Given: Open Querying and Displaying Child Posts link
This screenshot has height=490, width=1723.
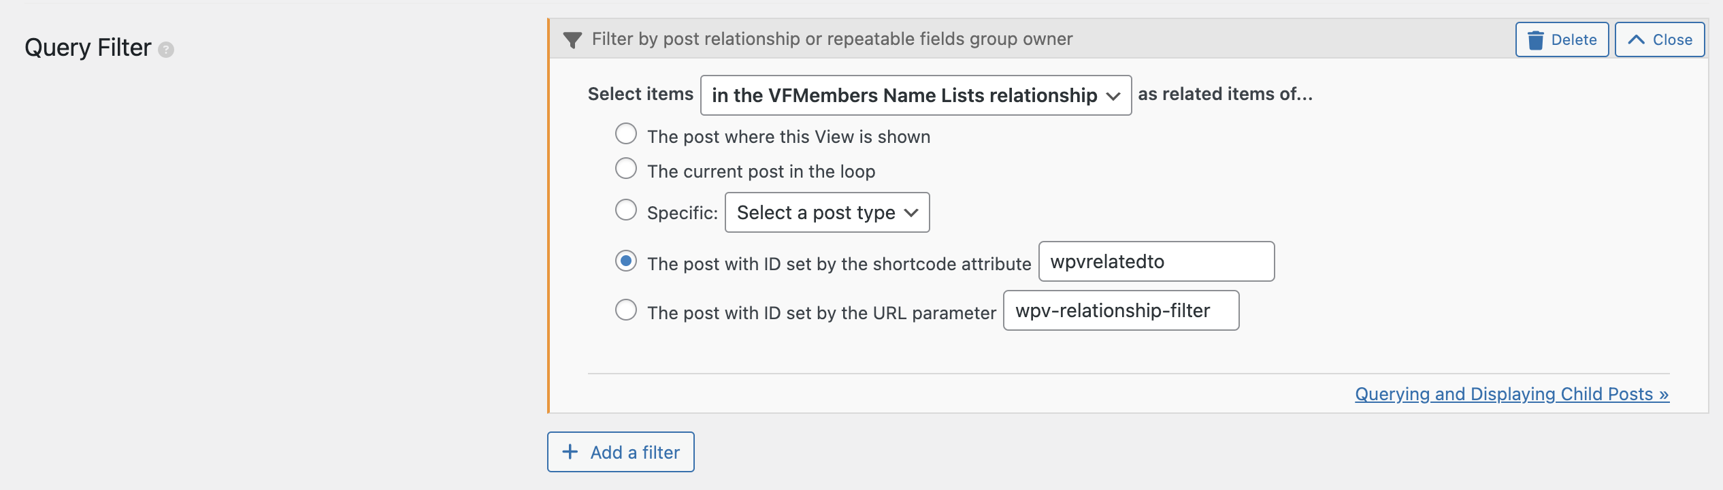Looking at the screenshot, I should (1512, 394).
